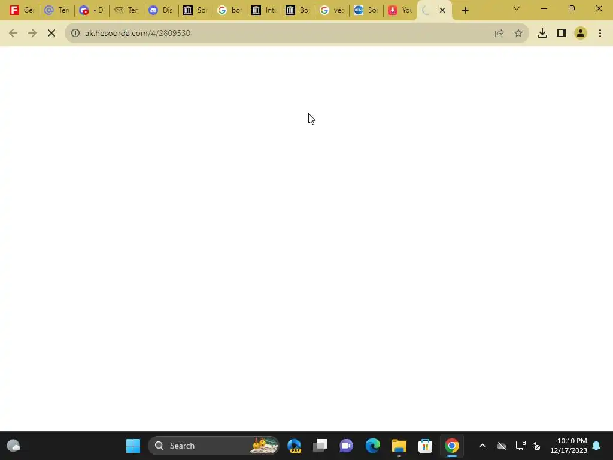Open the weather widget on the taskbar
This screenshot has width=613, height=460.
[x=14, y=446]
